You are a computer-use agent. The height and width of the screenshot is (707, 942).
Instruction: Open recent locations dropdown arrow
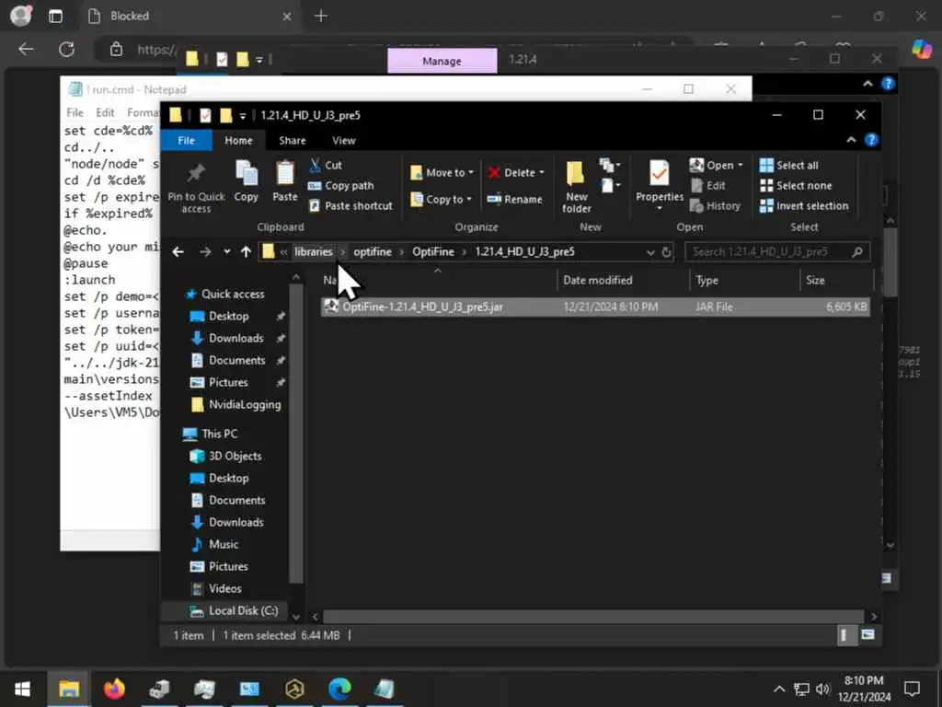coord(227,252)
